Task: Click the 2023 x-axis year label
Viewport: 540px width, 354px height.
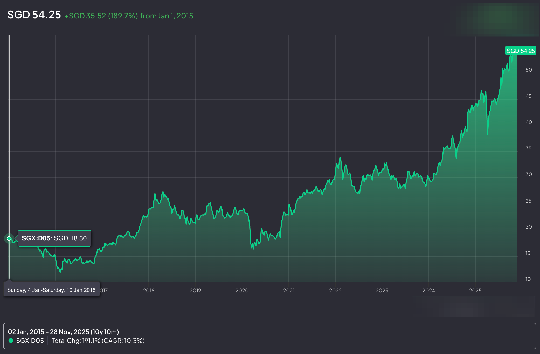Action: pyautogui.click(x=382, y=291)
